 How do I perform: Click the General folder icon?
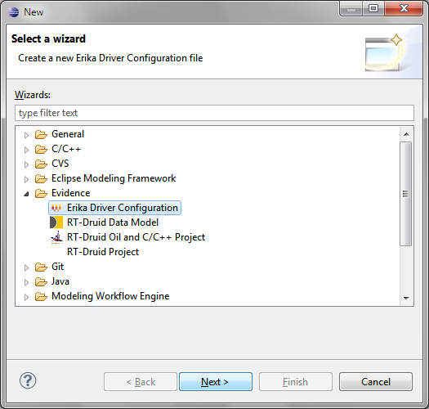tap(41, 134)
